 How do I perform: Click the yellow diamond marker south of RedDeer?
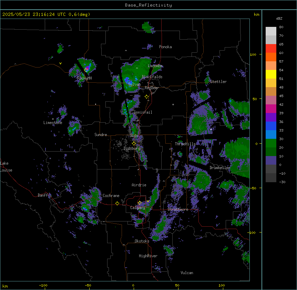tap(147, 97)
